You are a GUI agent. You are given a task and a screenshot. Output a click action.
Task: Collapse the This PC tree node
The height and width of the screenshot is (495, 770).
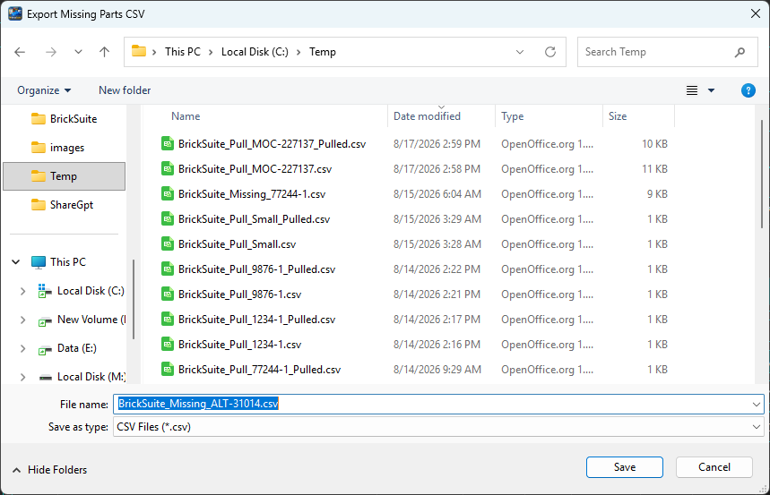pos(16,262)
